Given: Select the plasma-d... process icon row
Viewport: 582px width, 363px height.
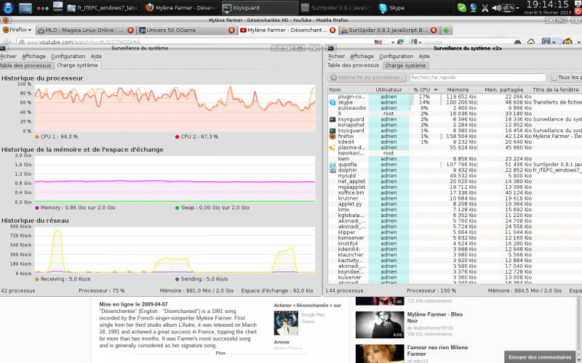Looking at the screenshot, I should tap(332, 147).
